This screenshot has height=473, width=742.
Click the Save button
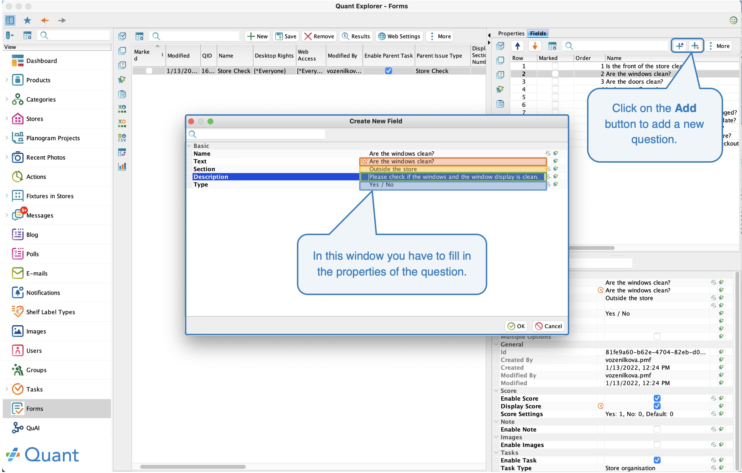coord(286,36)
